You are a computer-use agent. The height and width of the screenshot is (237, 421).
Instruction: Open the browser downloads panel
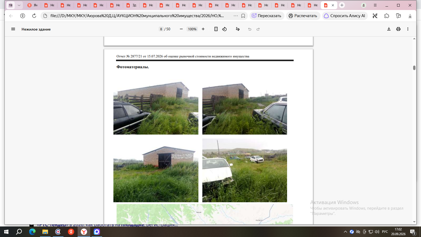410,16
